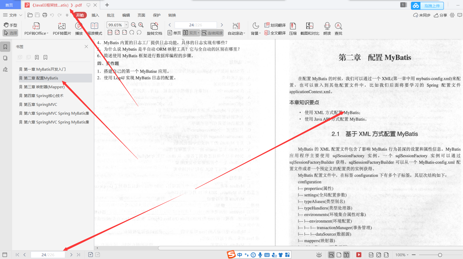Toggle two-page icon in status bar
The width and height of the screenshot is (463, 259).
click(346, 255)
